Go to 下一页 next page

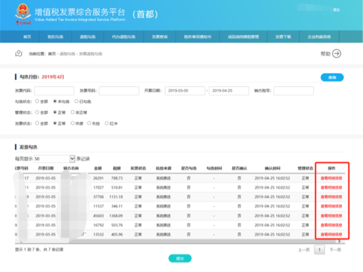tap(335, 250)
